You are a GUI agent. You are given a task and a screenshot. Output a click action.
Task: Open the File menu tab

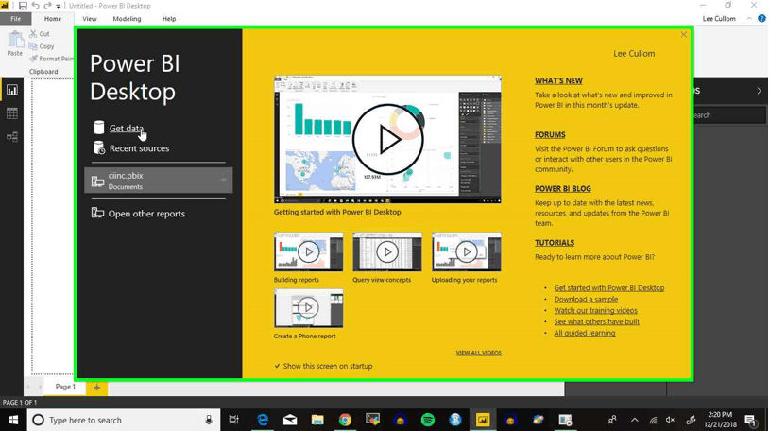pyautogui.click(x=16, y=19)
